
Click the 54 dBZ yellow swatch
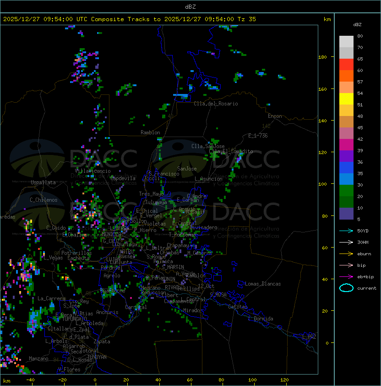[346, 99]
